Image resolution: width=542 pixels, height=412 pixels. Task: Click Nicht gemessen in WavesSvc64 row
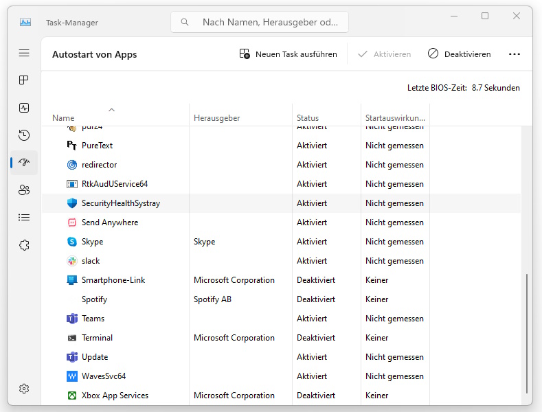(394, 376)
